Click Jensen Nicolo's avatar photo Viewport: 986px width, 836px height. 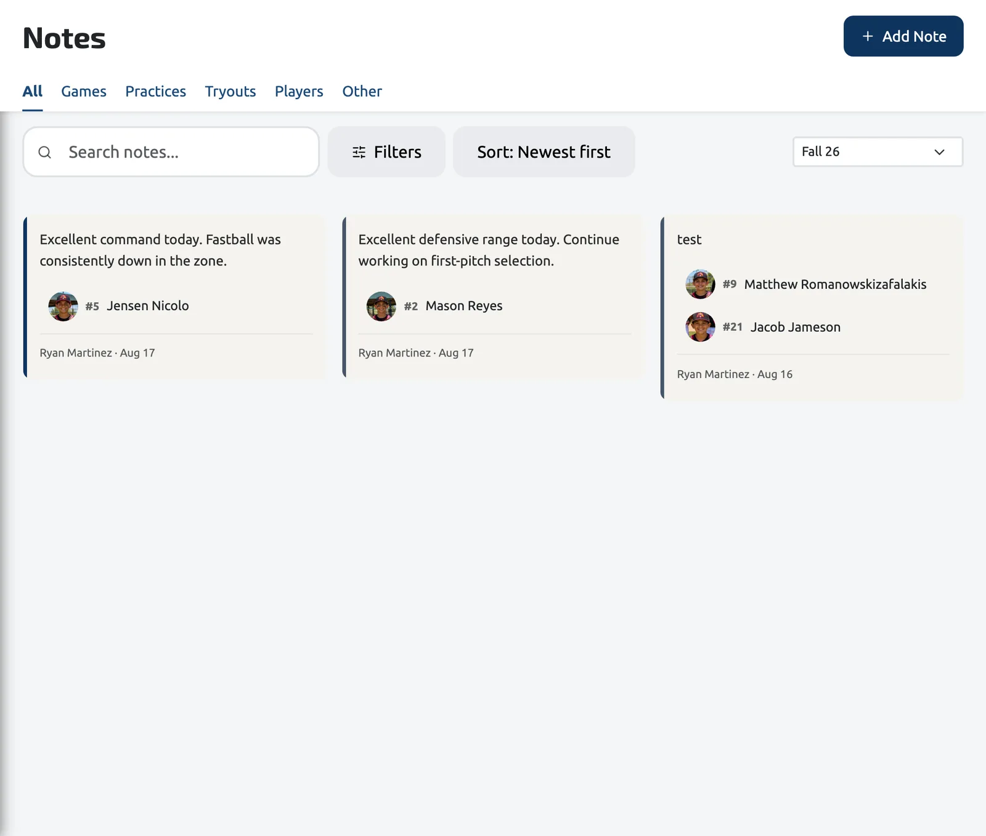63,306
